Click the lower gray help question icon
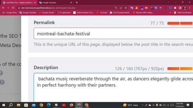This screenshot has height=108, width=193. coord(2,82)
